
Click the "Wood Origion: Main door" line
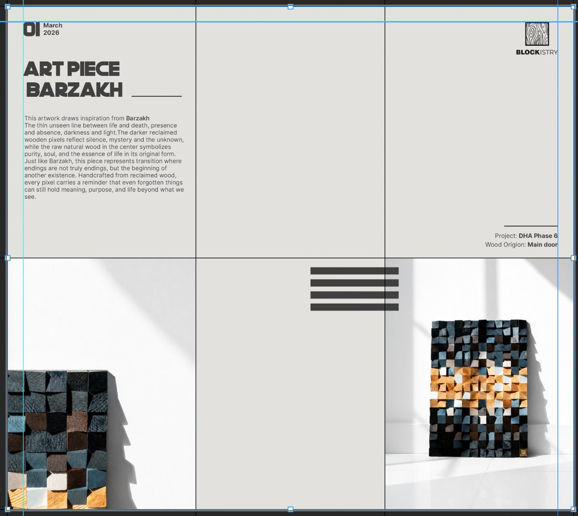tap(521, 245)
